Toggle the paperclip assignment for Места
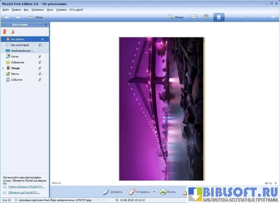This screenshot has height=203, width=280. point(40,74)
